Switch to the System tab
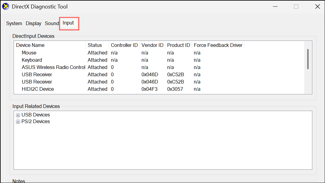Viewport: 325px width, 183px height. coord(14,23)
